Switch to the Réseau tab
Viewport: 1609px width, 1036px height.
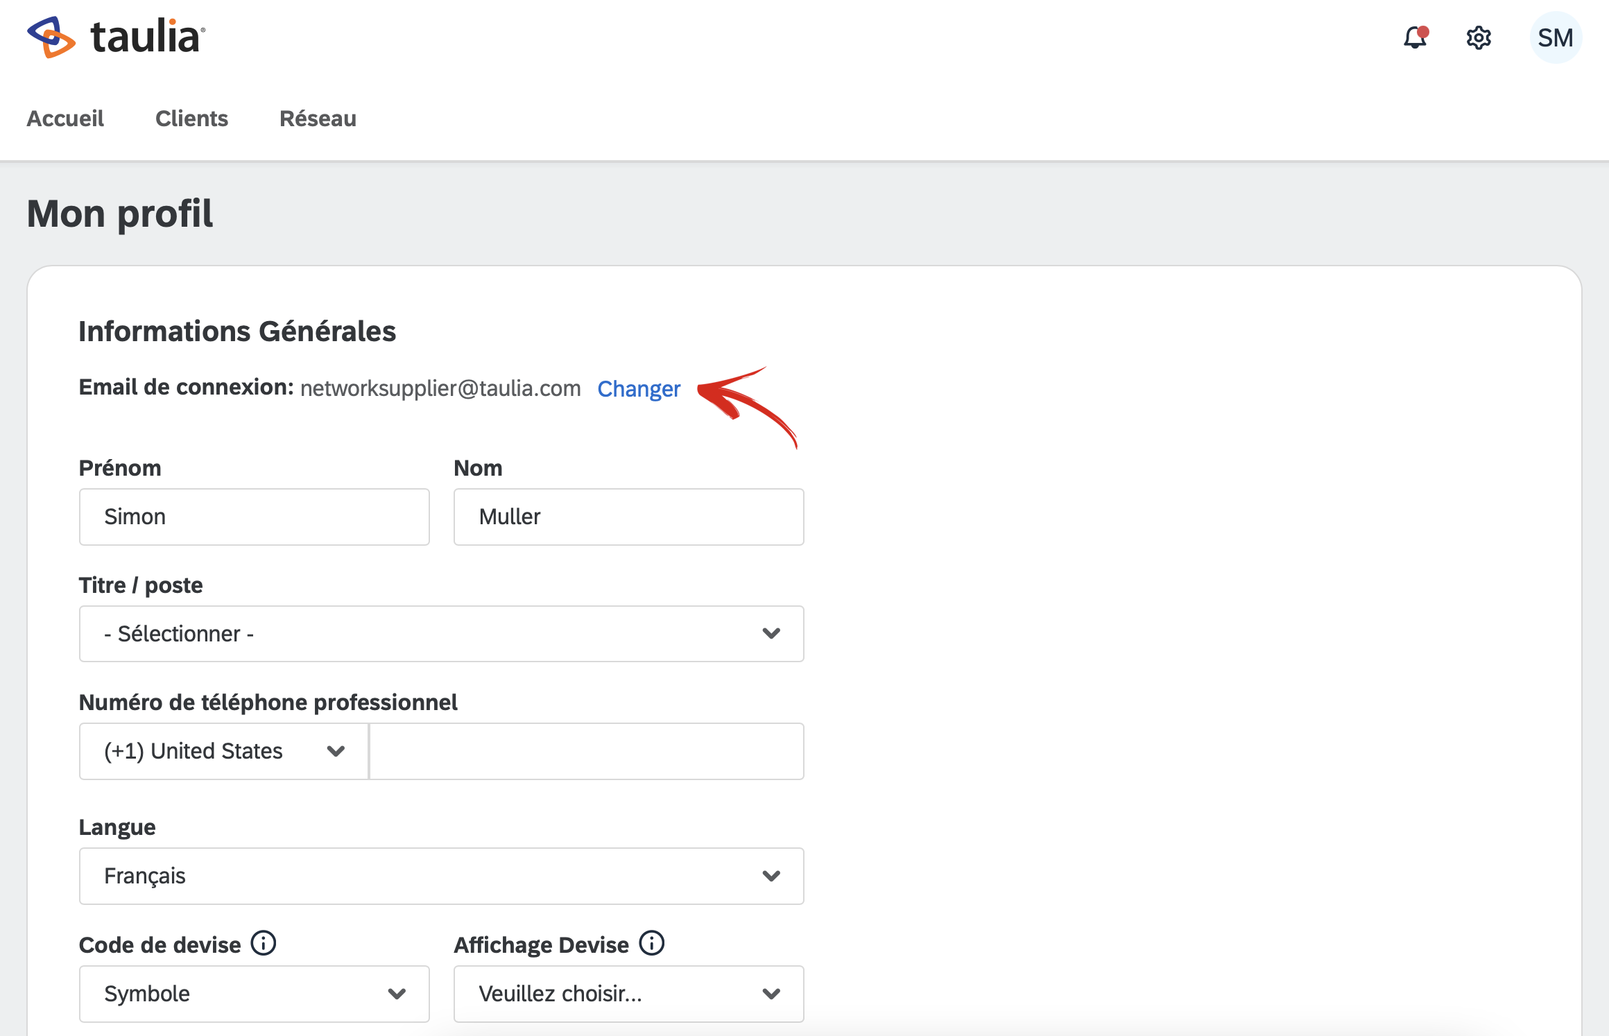coord(318,119)
